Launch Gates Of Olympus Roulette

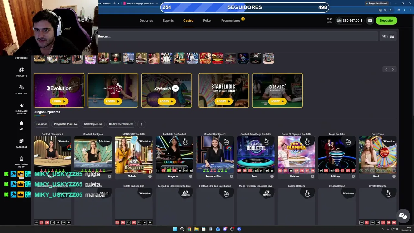(x=296, y=155)
